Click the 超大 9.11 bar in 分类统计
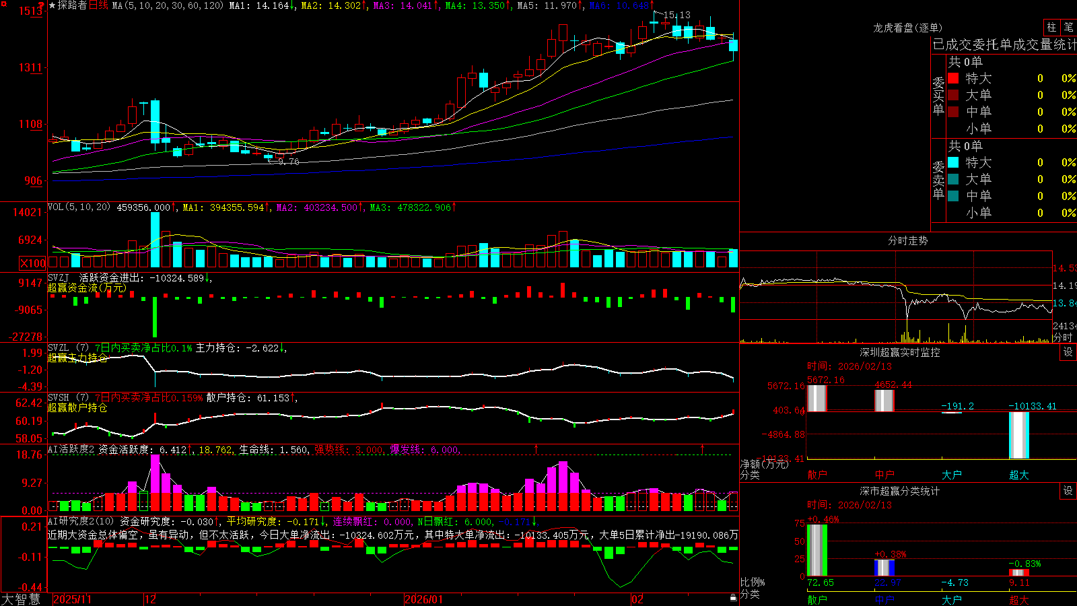 point(1018,572)
